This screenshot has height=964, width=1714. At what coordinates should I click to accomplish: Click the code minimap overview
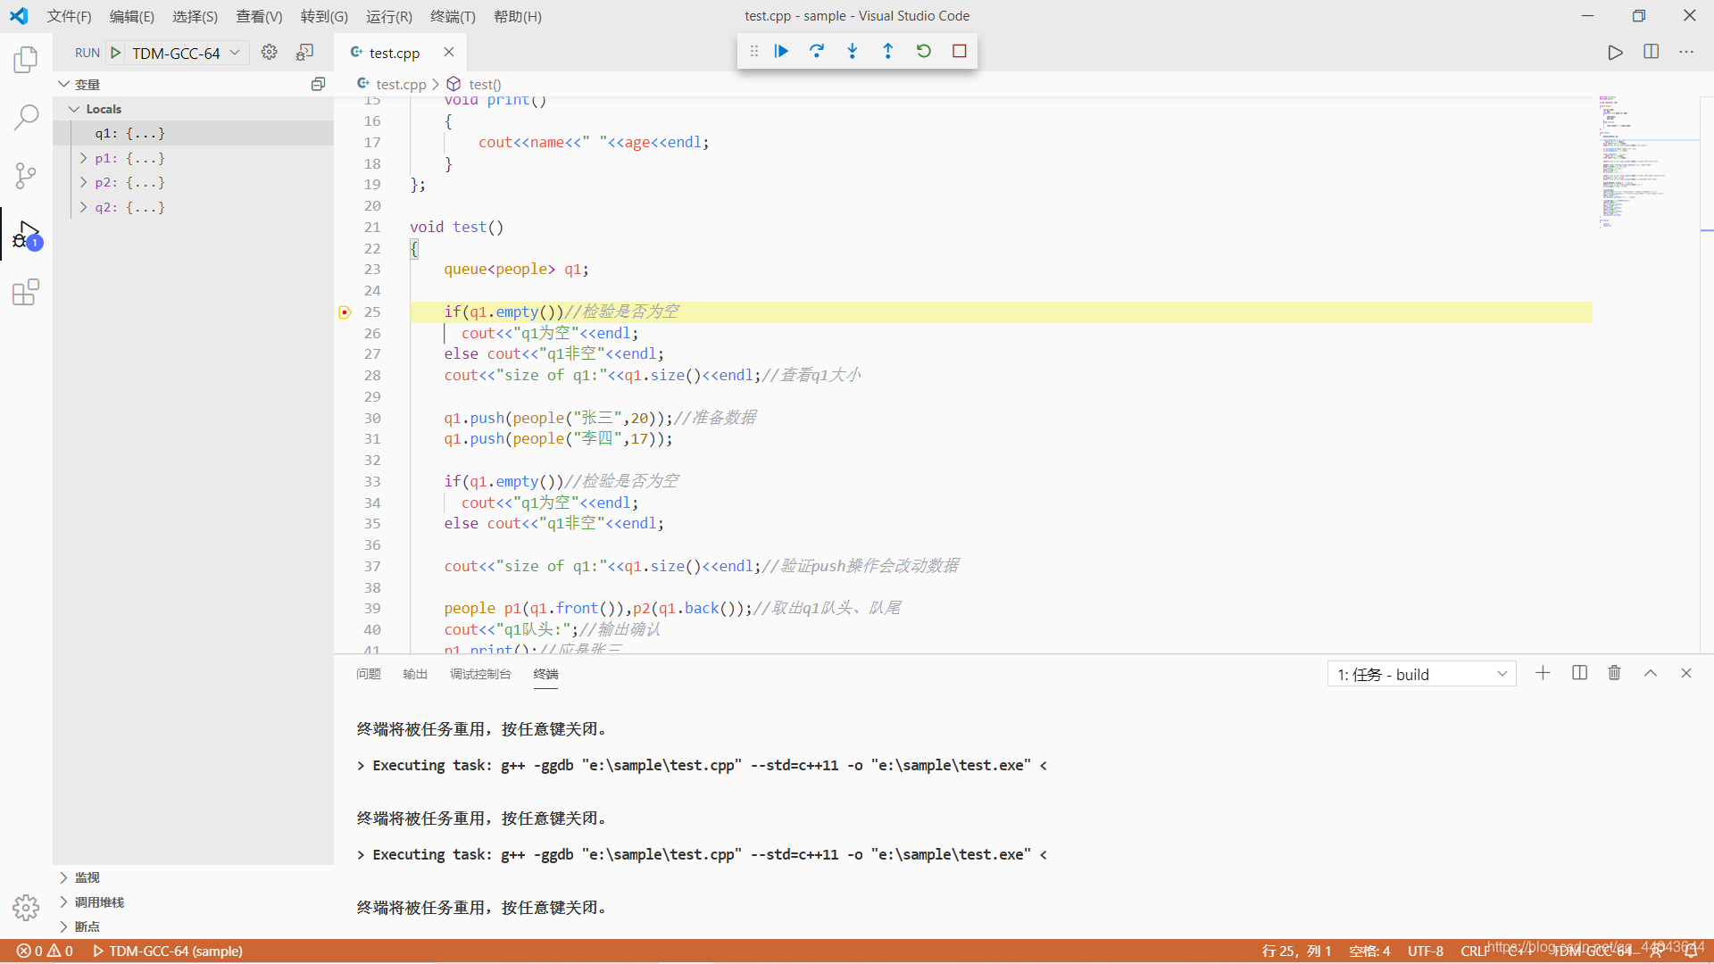click(1647, 161)
